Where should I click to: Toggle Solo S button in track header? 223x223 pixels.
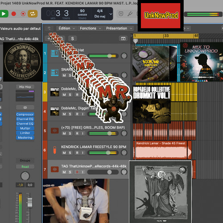point(72,39)
